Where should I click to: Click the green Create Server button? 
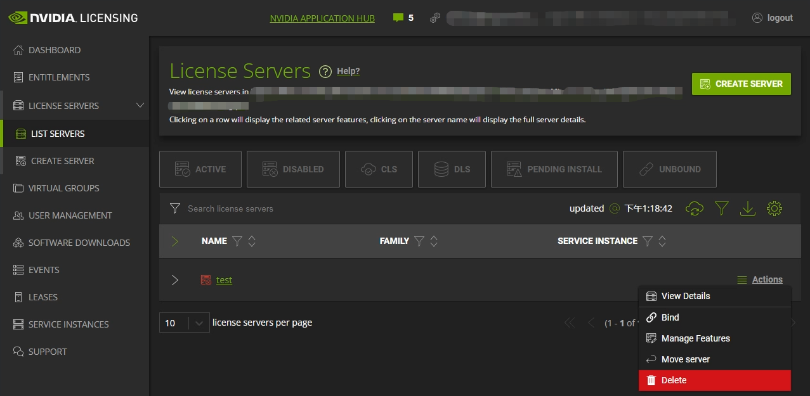point(741,84)
